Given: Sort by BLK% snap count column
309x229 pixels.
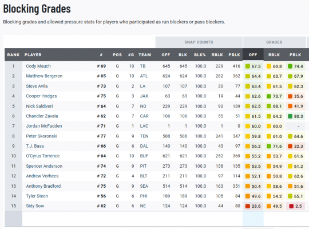Looking at the screenshot, I should [200, 55].
